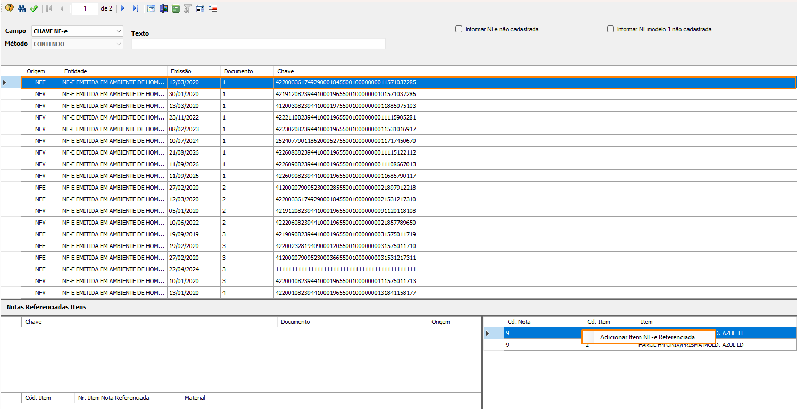The width and height of the screenshot is (797, 409).
Task: Click the Cd. Item column header
Action: 610,322
